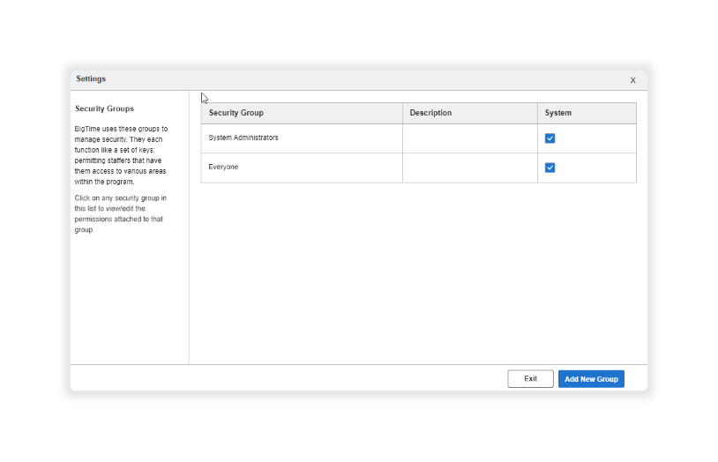Screen dimensions: 718x462
Task: Toggle System checkbox for Everyone group
Action: coord(550,168)
